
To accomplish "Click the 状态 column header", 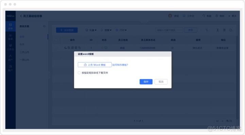I will [x=104, y=40].
